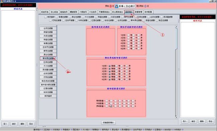Tick the 行列过滤器 checkbox in second row
Screen dimensions: 217x131
point(50,20)
